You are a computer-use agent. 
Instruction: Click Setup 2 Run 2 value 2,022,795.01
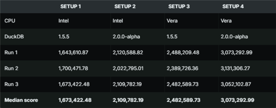click(128, 68)
